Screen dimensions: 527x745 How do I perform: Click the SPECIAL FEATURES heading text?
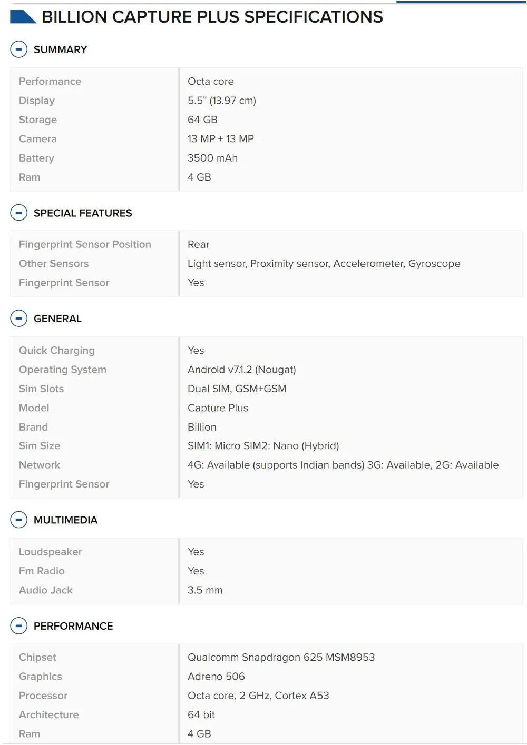click(x=83, y=213)
